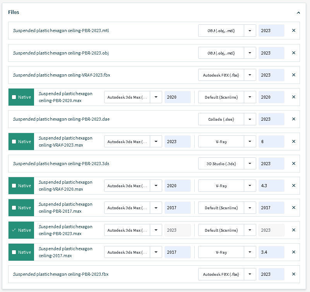The width and height of the screenshot is (310, 292).
Task: Enable Native checkbox for VRAY-2023.max
Action: [14, 142]
